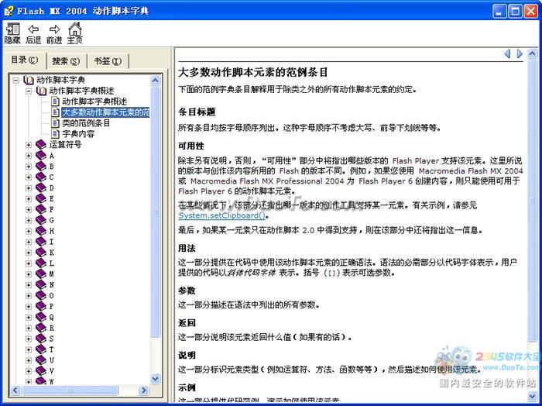
Task: Click the tree horizontal scrollbar thumb
Action: click(70, 391)
